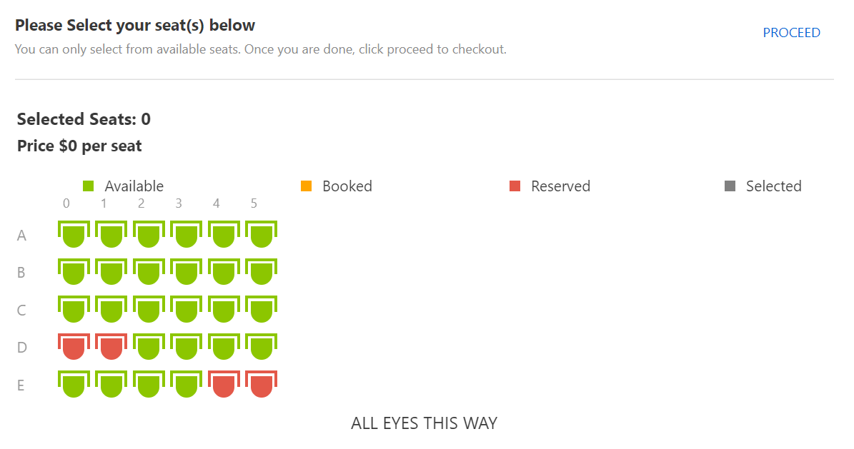The width and height of the screenshot is (854, 449).
Task: Click reserved red seat D0
Action: pyautogui.click(x=74, y=347)
